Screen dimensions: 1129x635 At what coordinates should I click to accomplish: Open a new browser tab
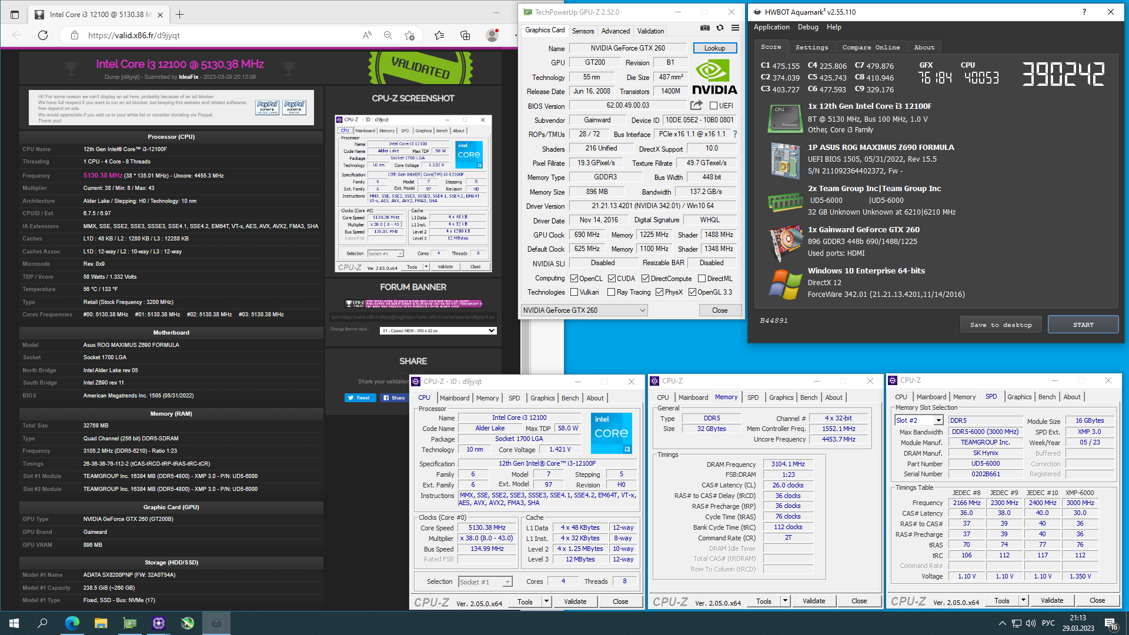(x=179, y=14)
